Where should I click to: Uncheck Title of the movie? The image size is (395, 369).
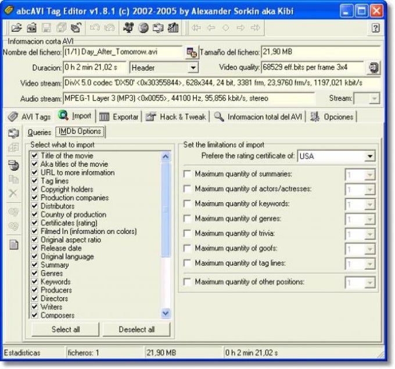34,155
